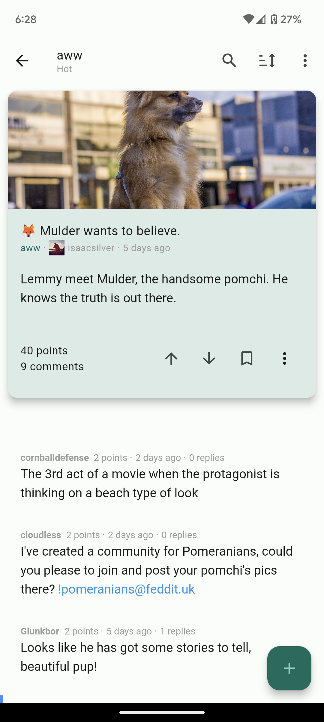Upvote the Mulder post

[171, 359]
